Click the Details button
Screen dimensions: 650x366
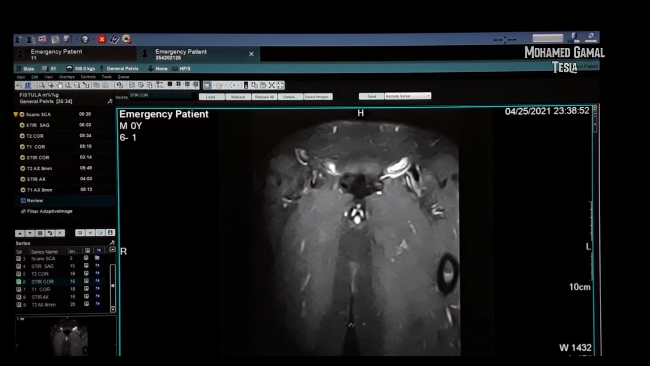[290, 97]
